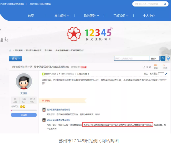The width and height of the screenshot is (171, 144).
Task: Click the 发消息 button under the user profile
Action: click(x=24, y=115)
